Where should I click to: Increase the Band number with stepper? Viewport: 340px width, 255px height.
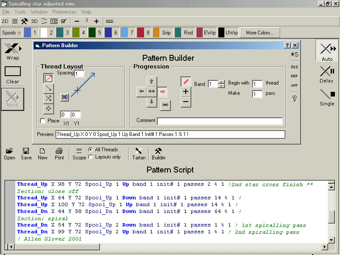pyautogui.click(x=221, y=82)
